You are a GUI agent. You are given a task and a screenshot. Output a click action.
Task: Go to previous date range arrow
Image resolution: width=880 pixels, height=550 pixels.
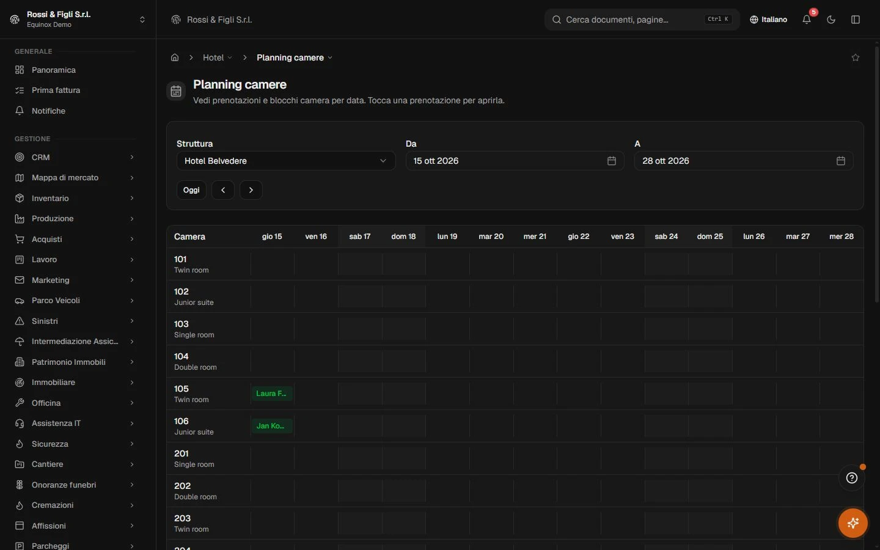point(223,190)
